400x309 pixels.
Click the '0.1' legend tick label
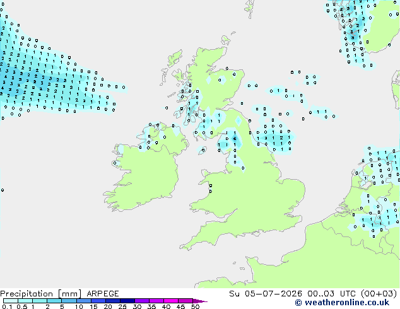click(7, 306)
